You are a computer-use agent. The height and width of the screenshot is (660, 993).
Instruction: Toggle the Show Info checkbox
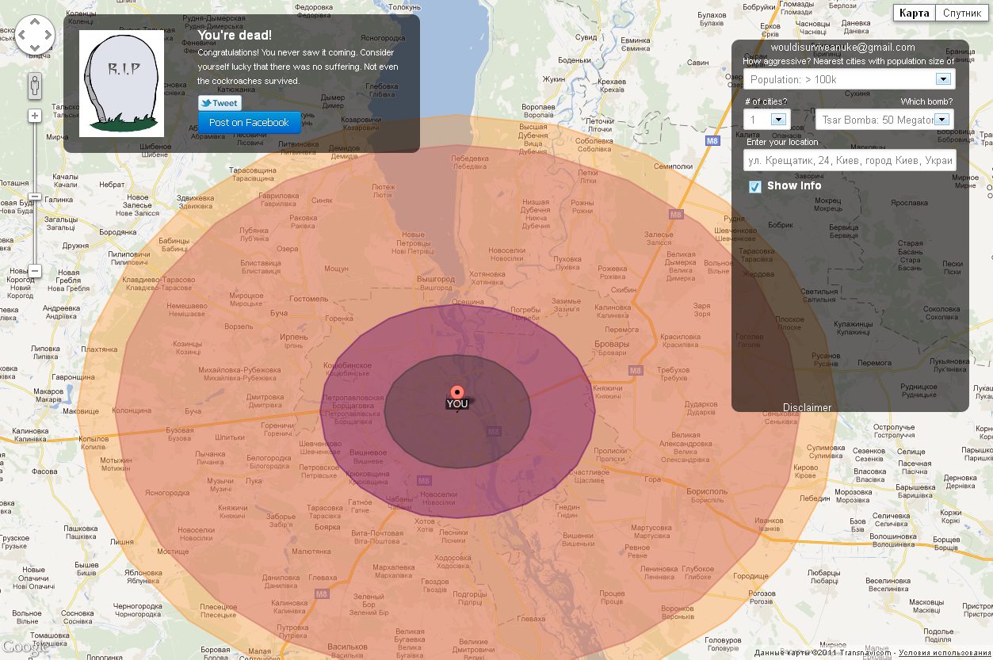point(755,187)
